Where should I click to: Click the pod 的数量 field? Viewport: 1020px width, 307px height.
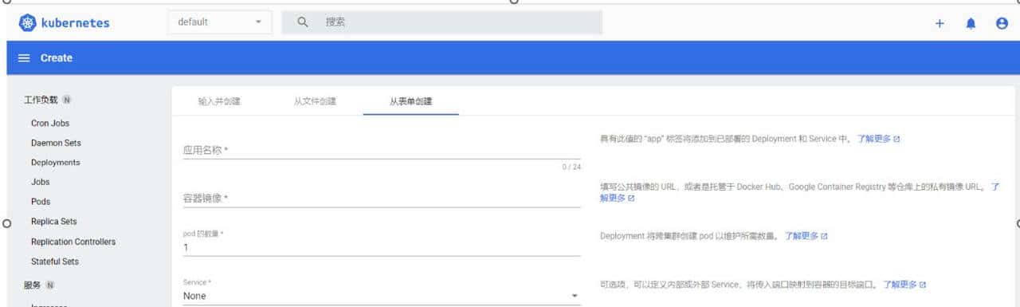382,247
